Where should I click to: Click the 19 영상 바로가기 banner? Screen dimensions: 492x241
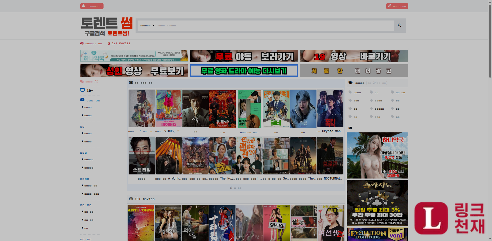pos(354,56)
